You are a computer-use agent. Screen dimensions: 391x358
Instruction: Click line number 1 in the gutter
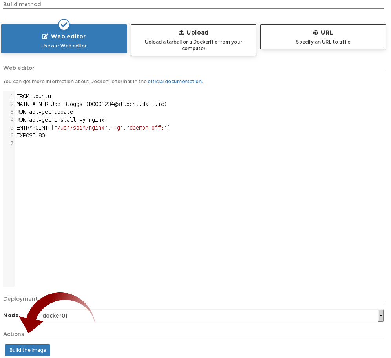click(12, 96)
